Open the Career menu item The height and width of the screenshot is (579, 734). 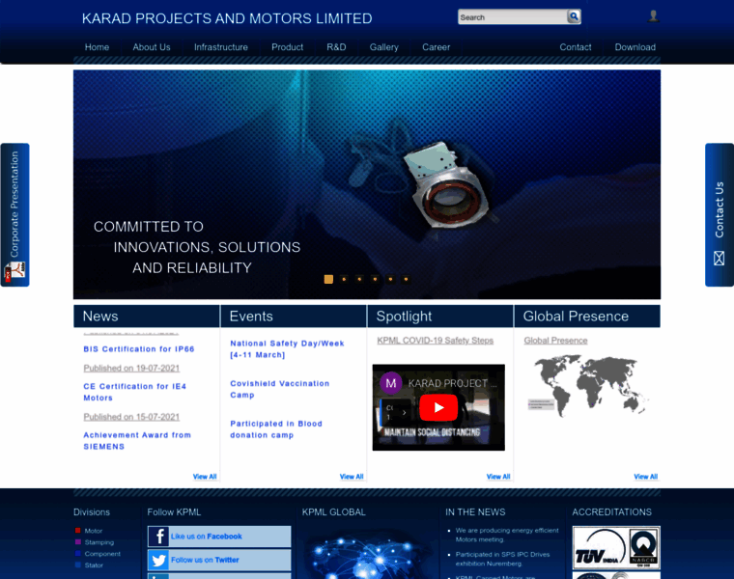tap(436, 47)
